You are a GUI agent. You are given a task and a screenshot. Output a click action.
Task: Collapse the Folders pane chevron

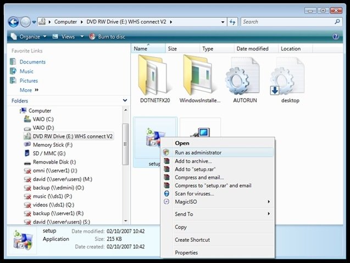[x=125, y=101]
